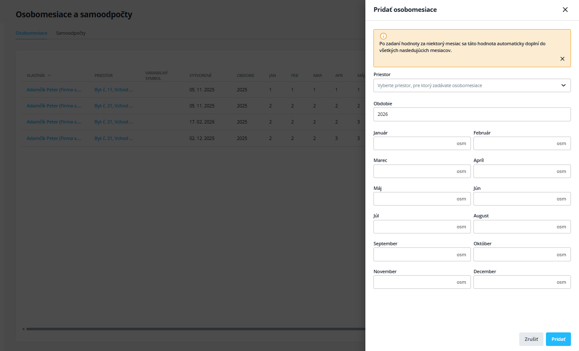Click the Mar column header
The height and width of the screenshot is (351, 579).
[x=317, y=76]
